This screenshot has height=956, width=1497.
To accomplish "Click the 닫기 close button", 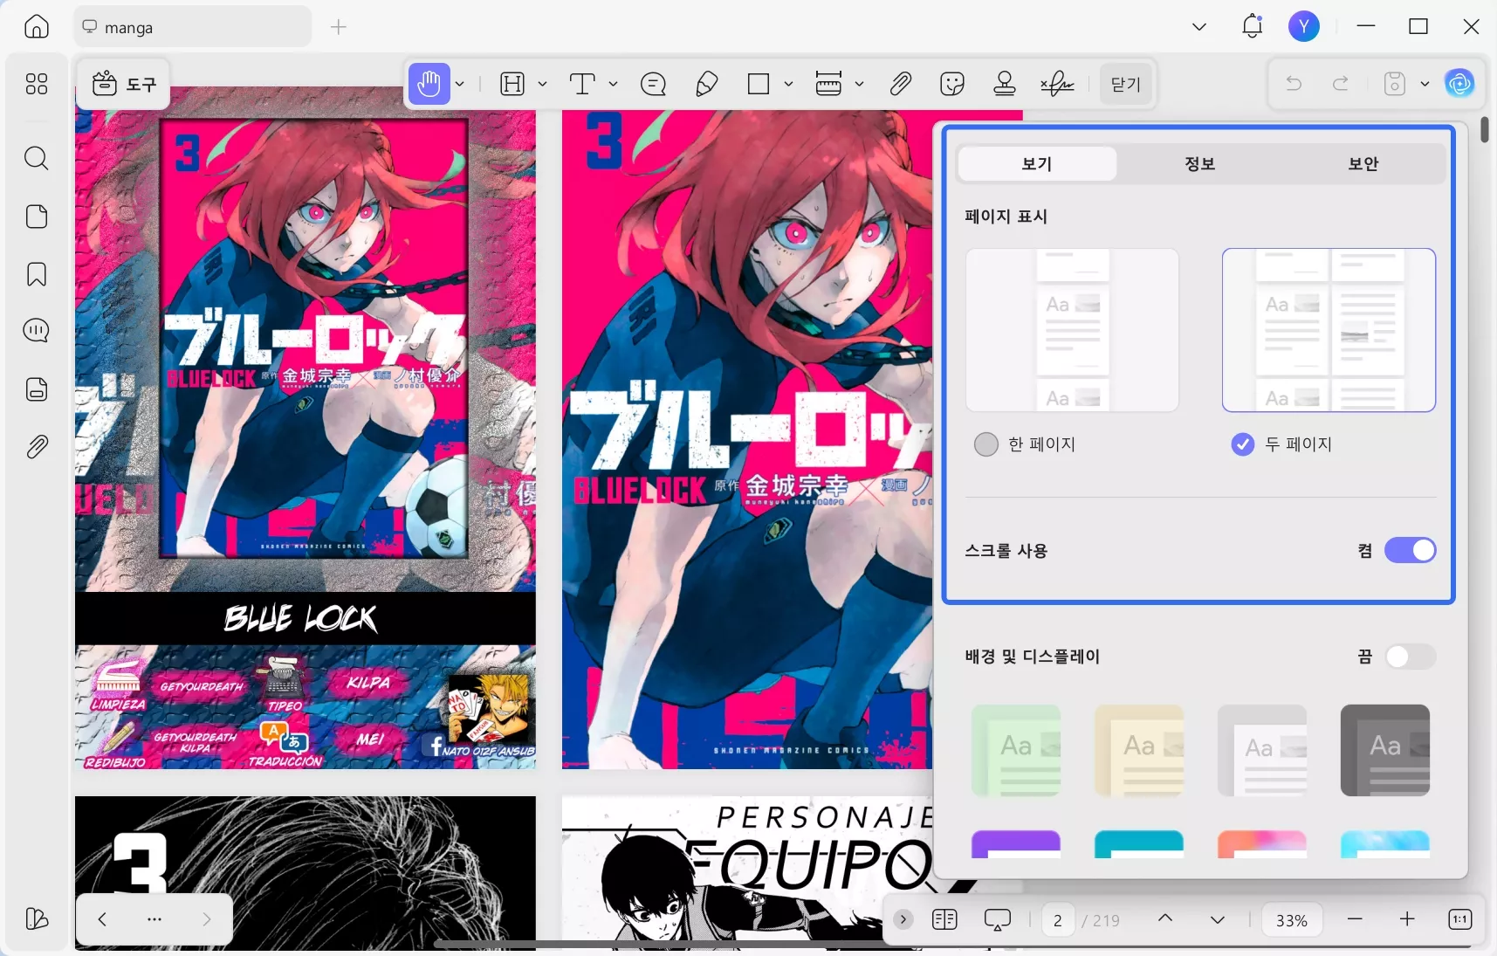I will [x=1126, y=84].
